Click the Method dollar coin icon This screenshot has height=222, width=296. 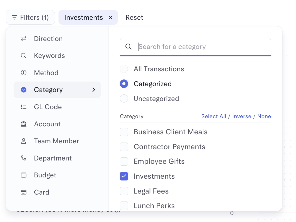click(24, 73)
